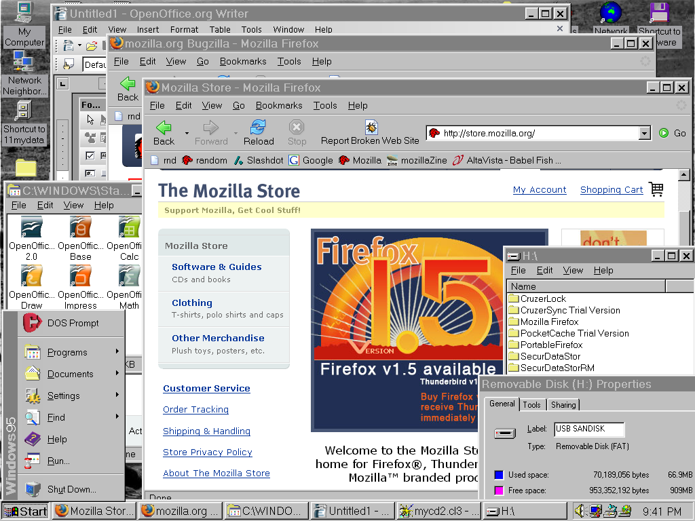The height and width of the screenshot is (521, 695).
Task: Open the Customer Service link
Action: [x=206, y=388]
